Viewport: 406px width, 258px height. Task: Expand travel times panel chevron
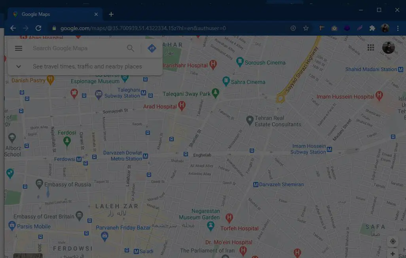(18, 66)
